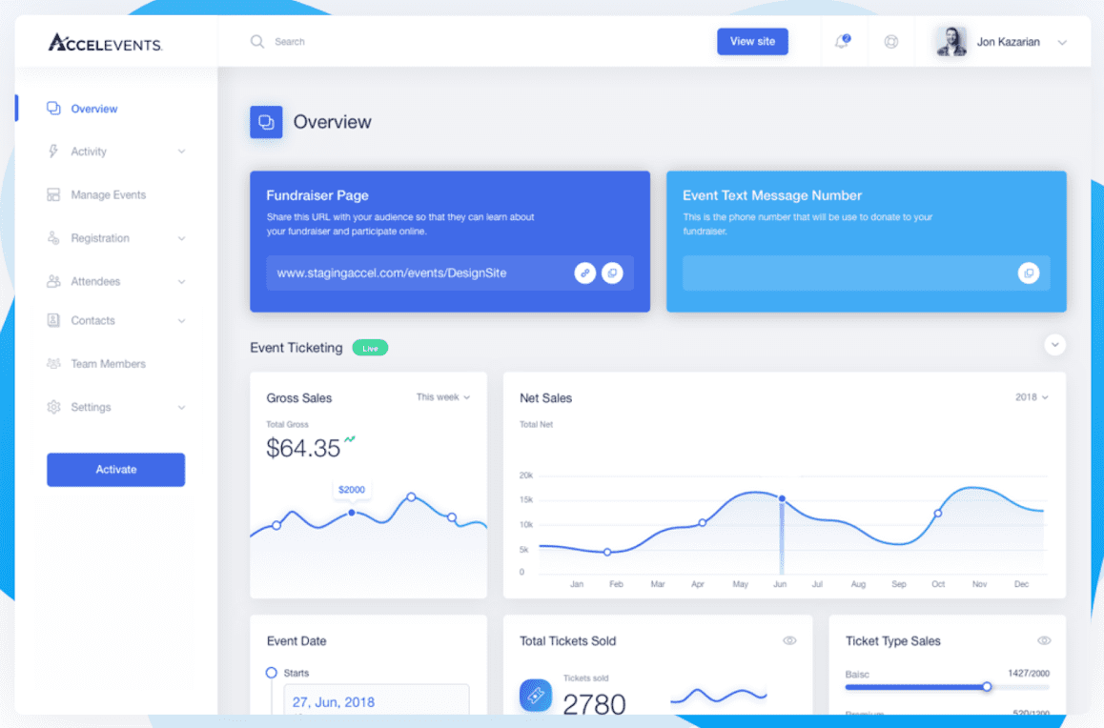
Task: Select the Starts radio button under Event Date
Action: 270,672
